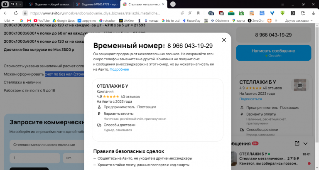Open the globe extension icon
Viewport: 319px width, 170px height.
211,13
